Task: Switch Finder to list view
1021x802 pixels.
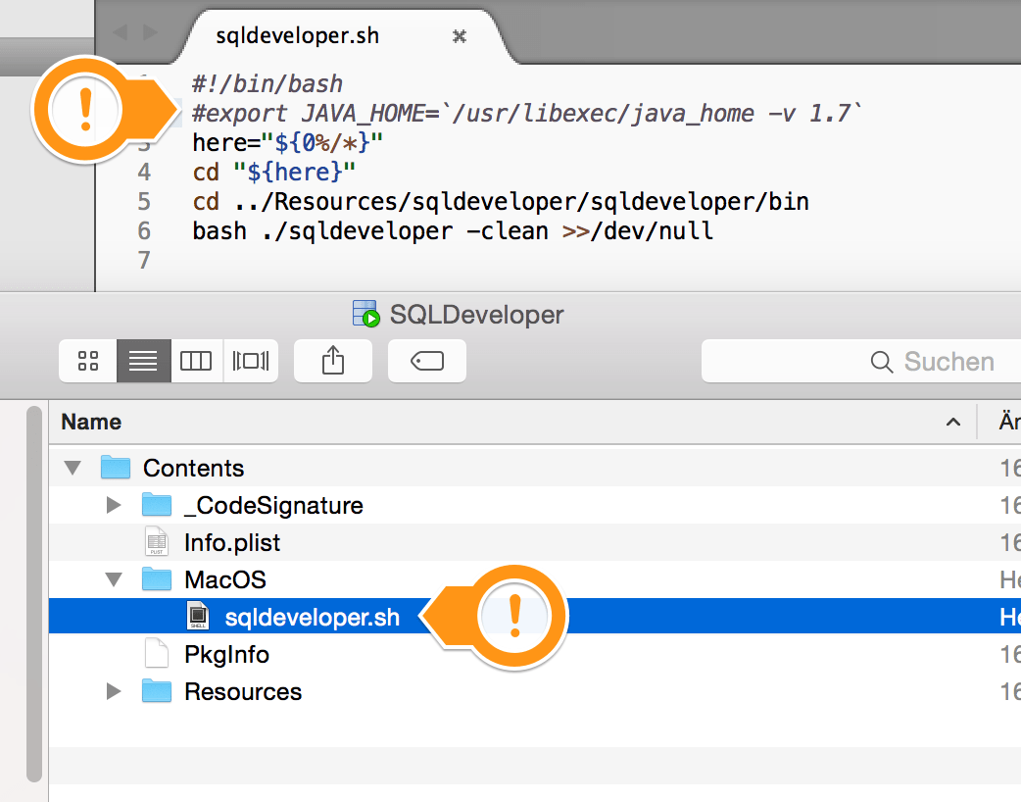Action: (143, 361)
